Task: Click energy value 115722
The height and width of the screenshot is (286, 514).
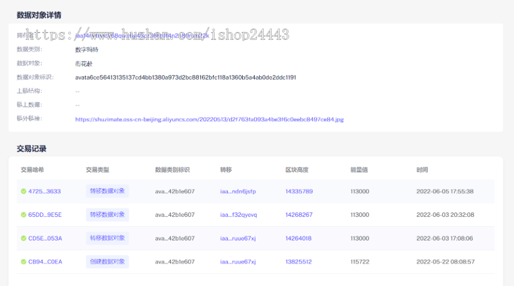Action: [x=360, y=262]
